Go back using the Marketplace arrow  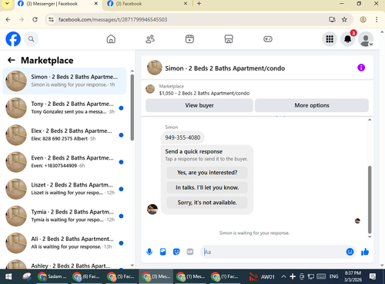click(12, 60)
